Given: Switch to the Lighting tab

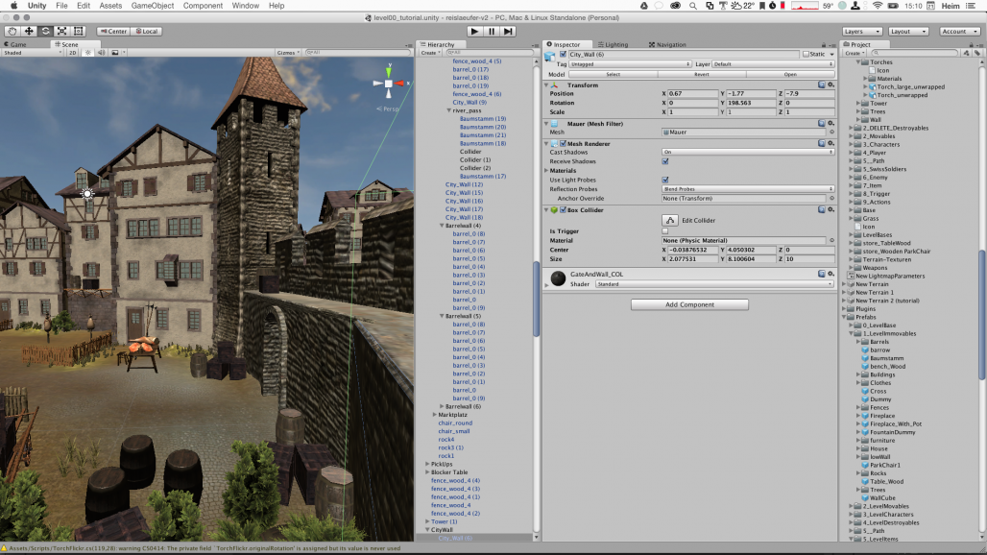Looking at the screenshot, I should [x=614, y=44].
